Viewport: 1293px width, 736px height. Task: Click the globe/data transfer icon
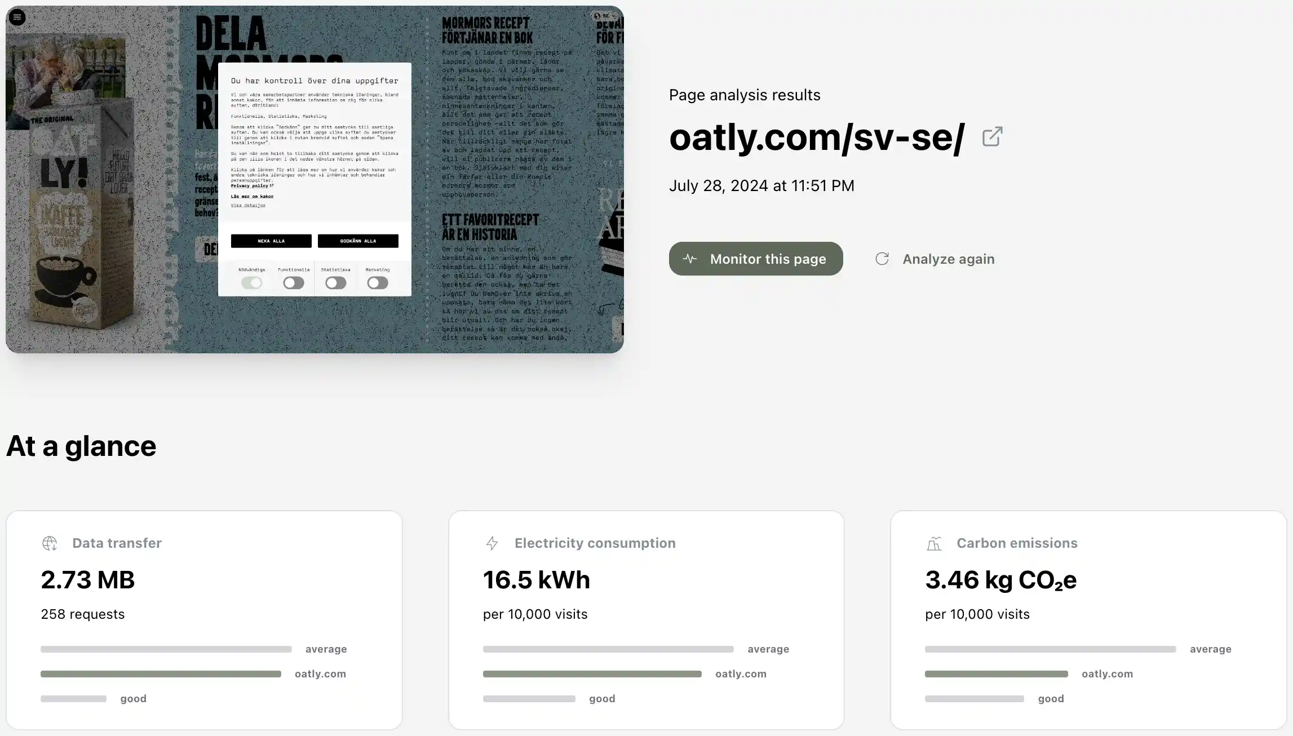(x=50, y=543)
